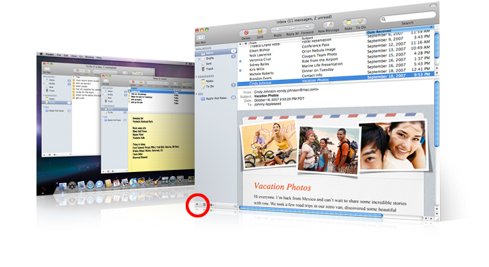This screenshot has height=267, width=489.
Task: Click the Search field in Mail toolbar
Action: tap(408, 17)
